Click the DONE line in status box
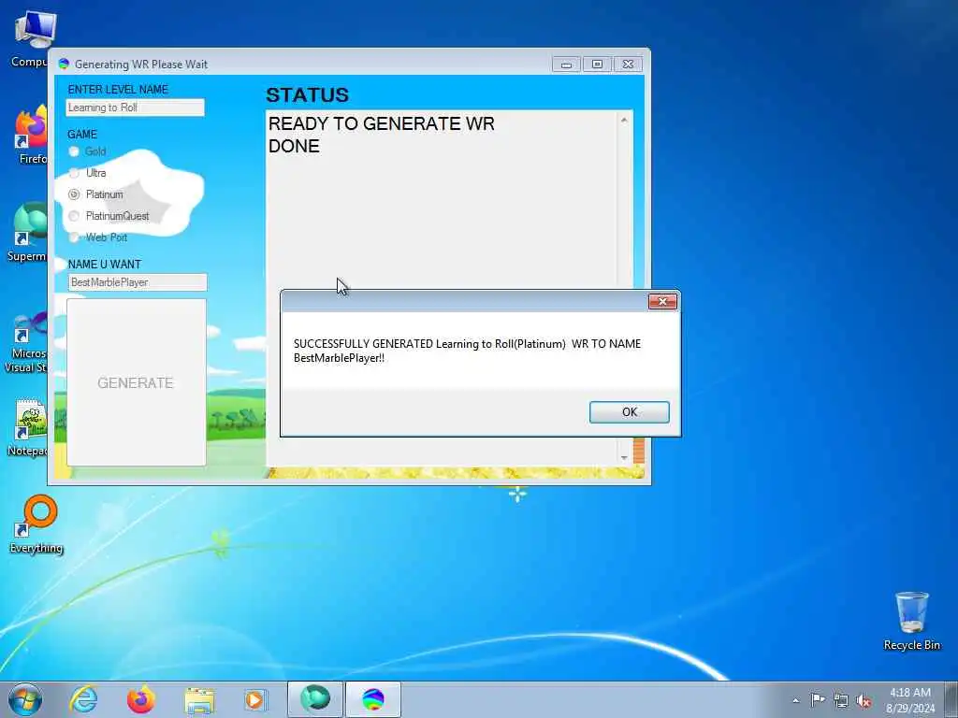958x718 pixels. (294, 146)
